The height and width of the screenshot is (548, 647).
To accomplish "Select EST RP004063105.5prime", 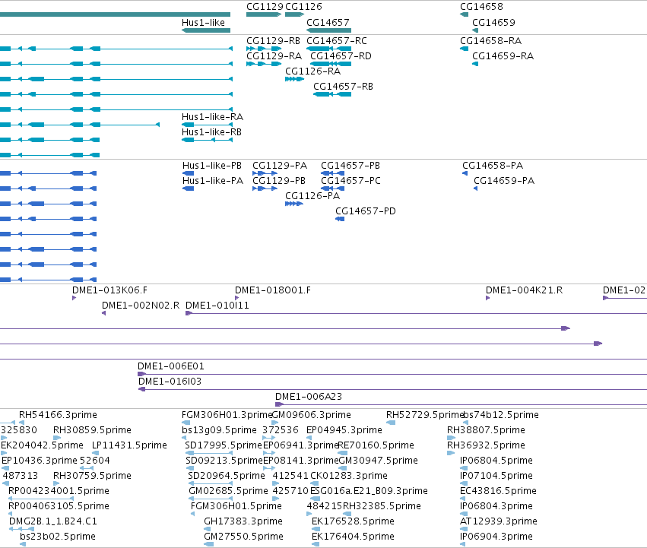I will 11,514.
